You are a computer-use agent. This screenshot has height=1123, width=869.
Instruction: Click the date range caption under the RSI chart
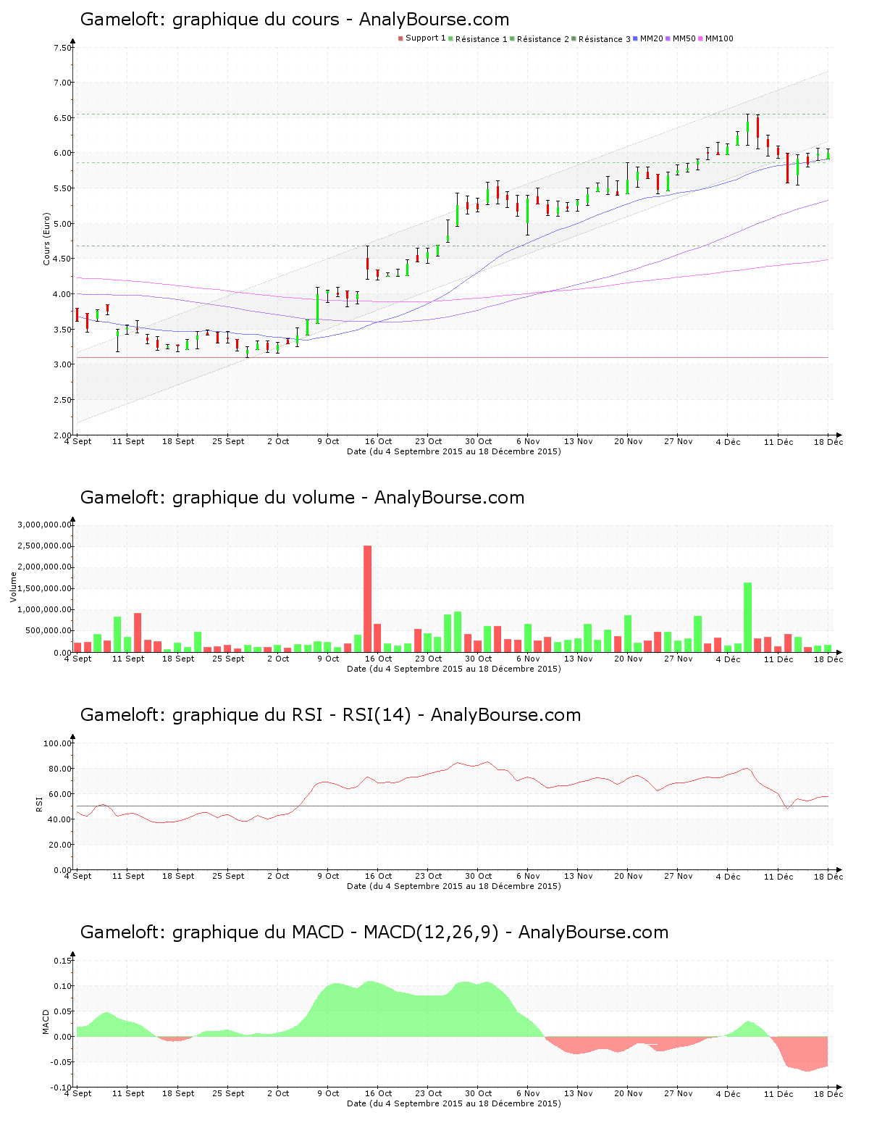click(454, 886)
